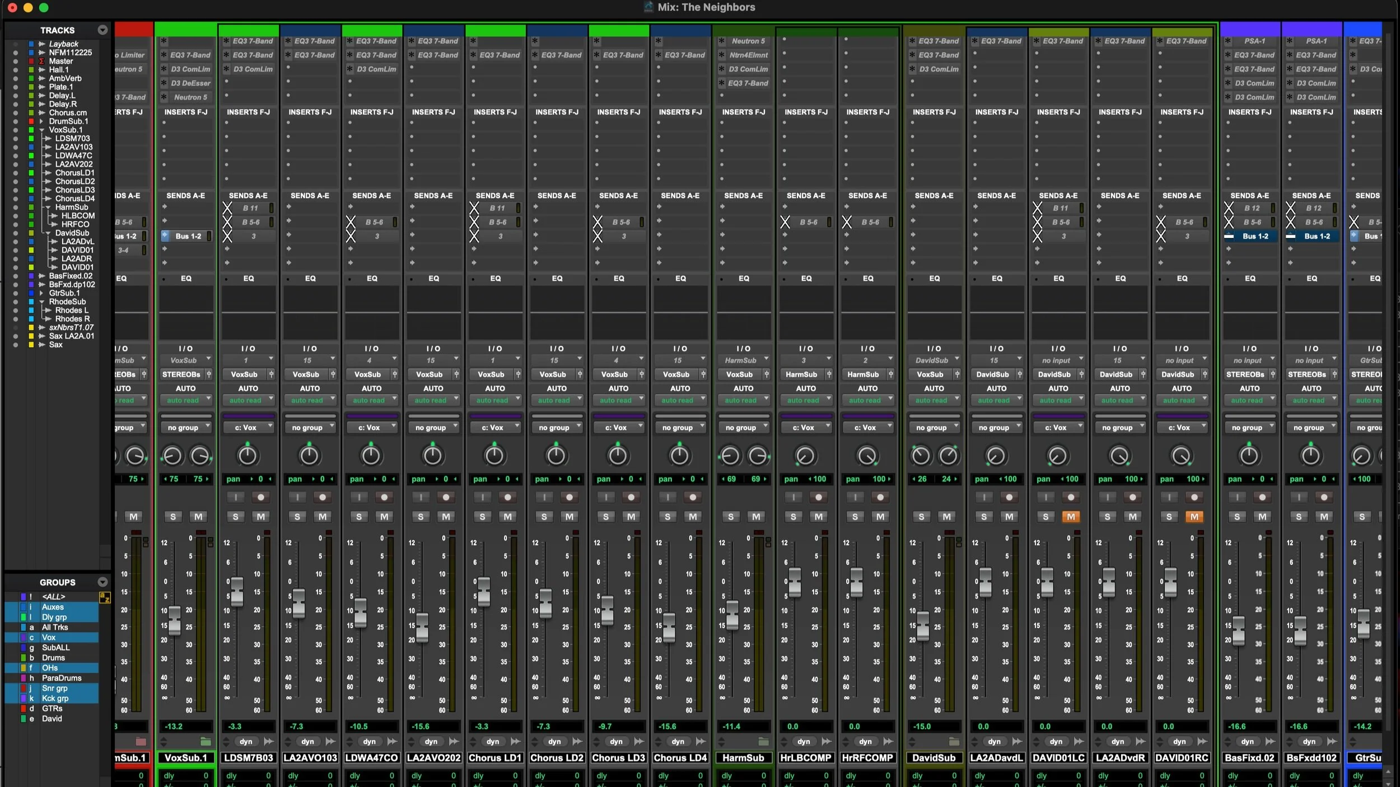Record-arm the LDSM7B03 track
1400x787 pixels.
[x=260, y=497]
